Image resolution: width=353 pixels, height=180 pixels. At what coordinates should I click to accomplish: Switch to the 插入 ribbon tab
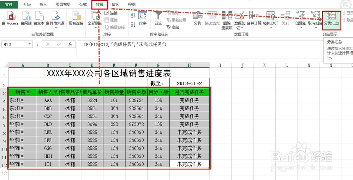(43, 4)
